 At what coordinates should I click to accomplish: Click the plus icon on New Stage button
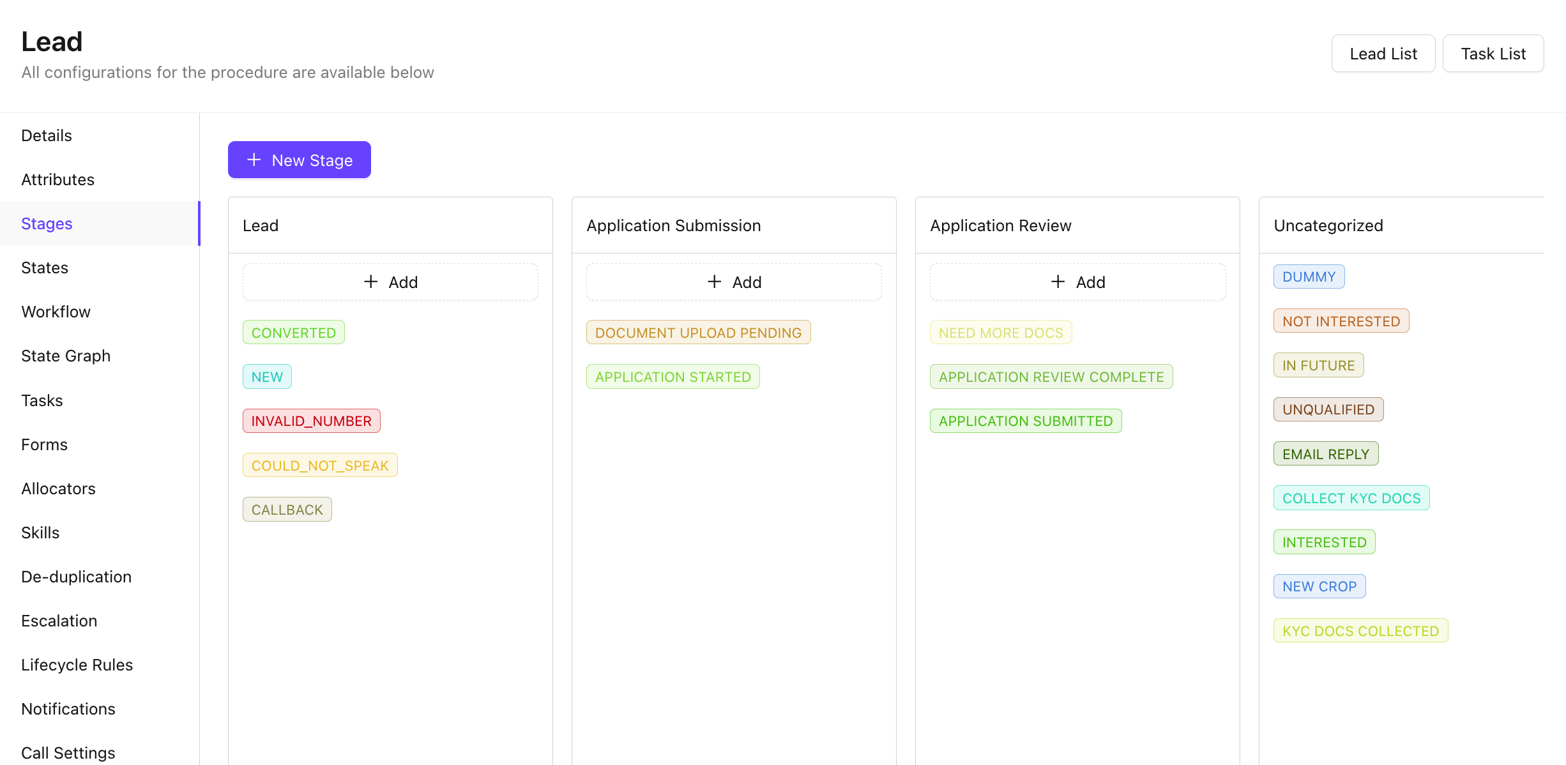(x=254, y=160)
